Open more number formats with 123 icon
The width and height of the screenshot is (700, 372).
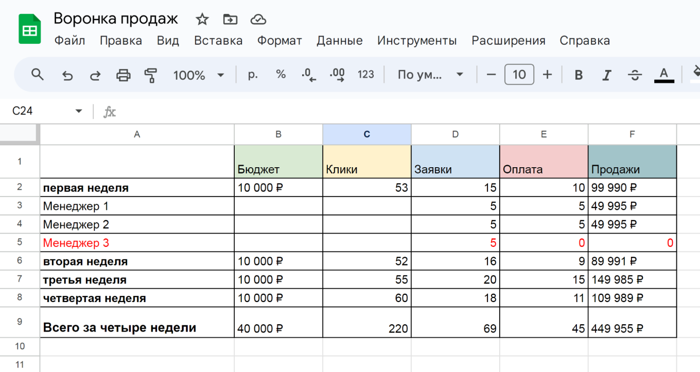pyautogui.click(x=366, y=74)
